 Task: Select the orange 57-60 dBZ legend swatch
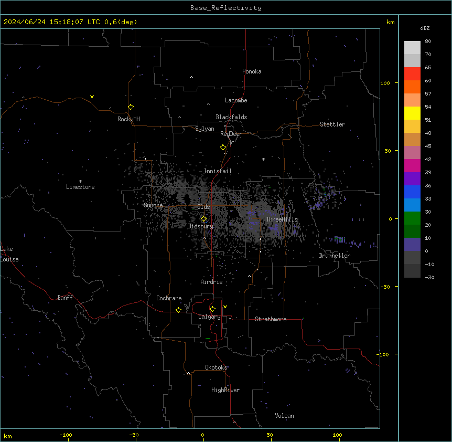point(412,87)
